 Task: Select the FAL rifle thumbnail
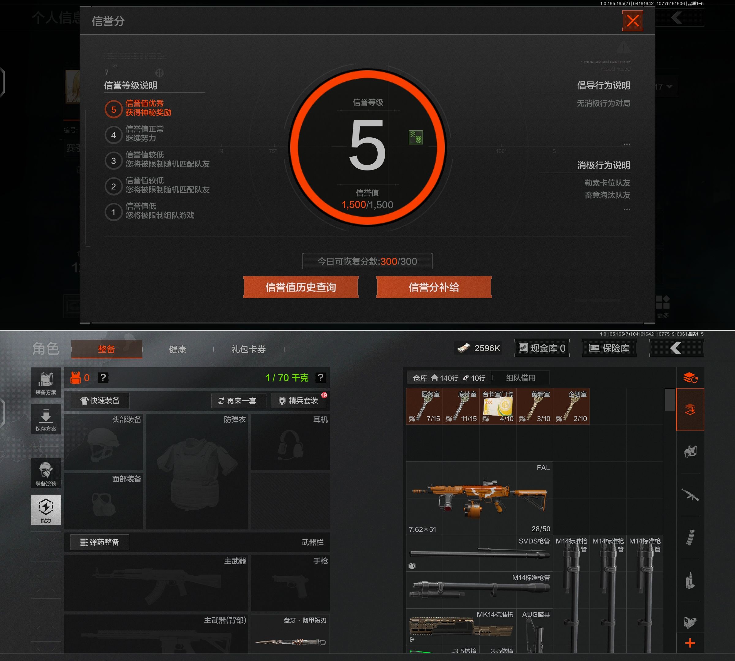click(479, 498)
